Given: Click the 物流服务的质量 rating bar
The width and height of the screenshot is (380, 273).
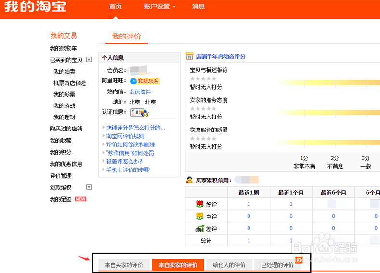Looking at the screenshot, I should [x=327, y=143].
